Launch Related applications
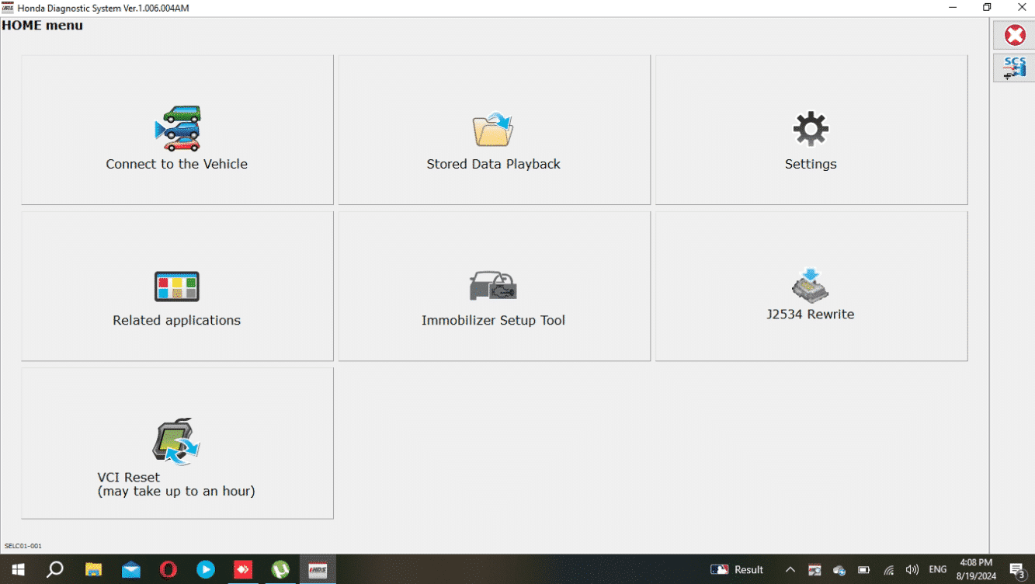The height and width of the screenshot is (584, 1035). [177, 286]
